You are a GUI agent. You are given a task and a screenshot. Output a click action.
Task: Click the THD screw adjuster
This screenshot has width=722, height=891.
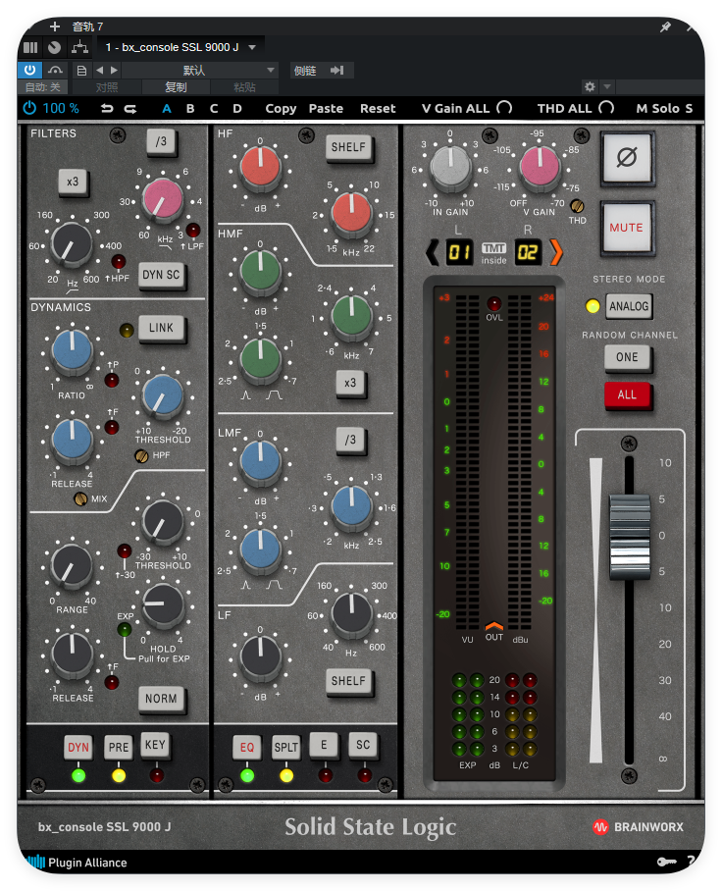(577, 206)
